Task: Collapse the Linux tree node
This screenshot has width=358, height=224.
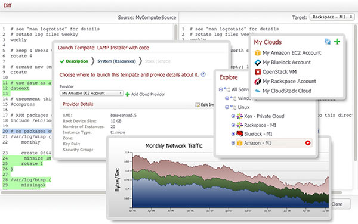Action: coord(227,107)
